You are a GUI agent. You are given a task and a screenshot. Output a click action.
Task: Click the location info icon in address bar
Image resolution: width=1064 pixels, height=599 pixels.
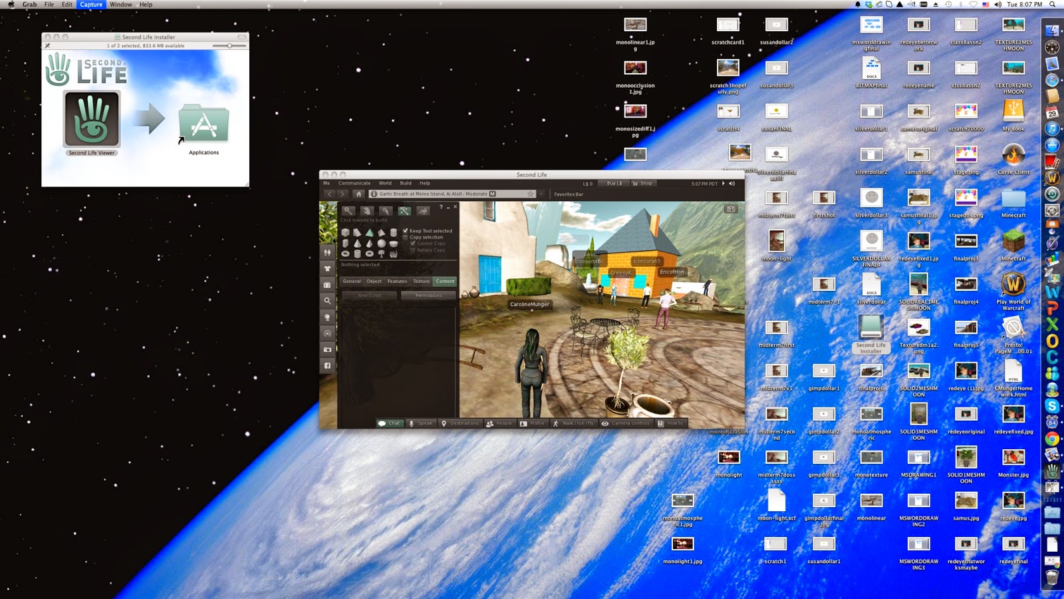(x=374, y=194)
